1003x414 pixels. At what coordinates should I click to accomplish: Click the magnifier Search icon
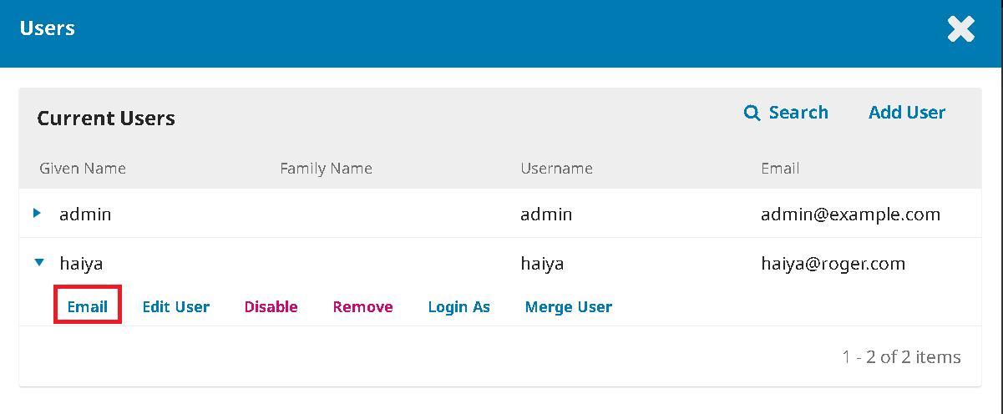click(x=752, y=113)
